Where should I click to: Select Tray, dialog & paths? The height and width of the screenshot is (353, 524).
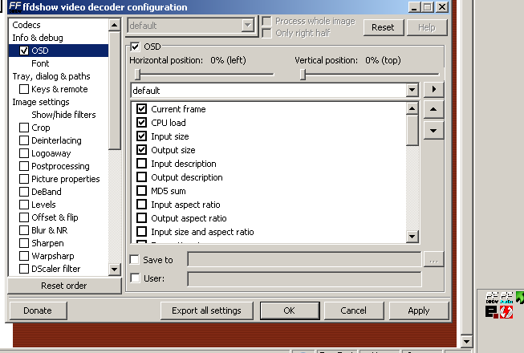tap(51, 76)
